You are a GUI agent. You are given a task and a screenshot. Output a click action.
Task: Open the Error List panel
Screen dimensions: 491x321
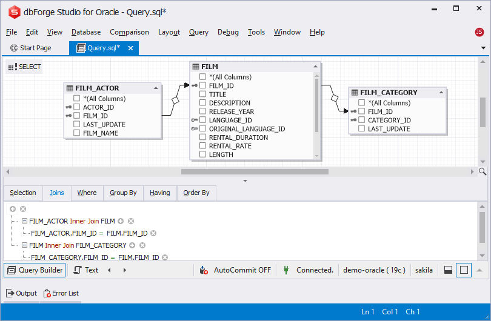[61, 293]
